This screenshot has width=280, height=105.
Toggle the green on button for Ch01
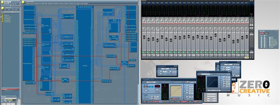pyautogui.click(x=143, y=52)
